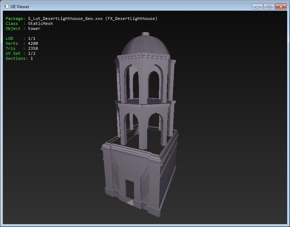The height and width of the screenshot is (227, 290).
Task: Click the Sections 1 info line
Action: [x=19, y=59]
